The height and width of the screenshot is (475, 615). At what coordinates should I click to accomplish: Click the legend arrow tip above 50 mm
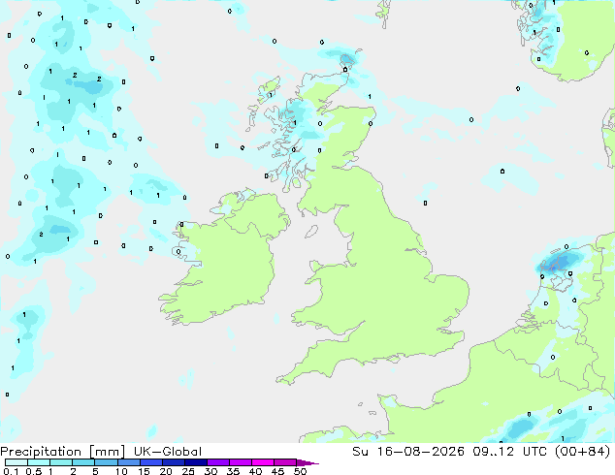click(307, 462)
